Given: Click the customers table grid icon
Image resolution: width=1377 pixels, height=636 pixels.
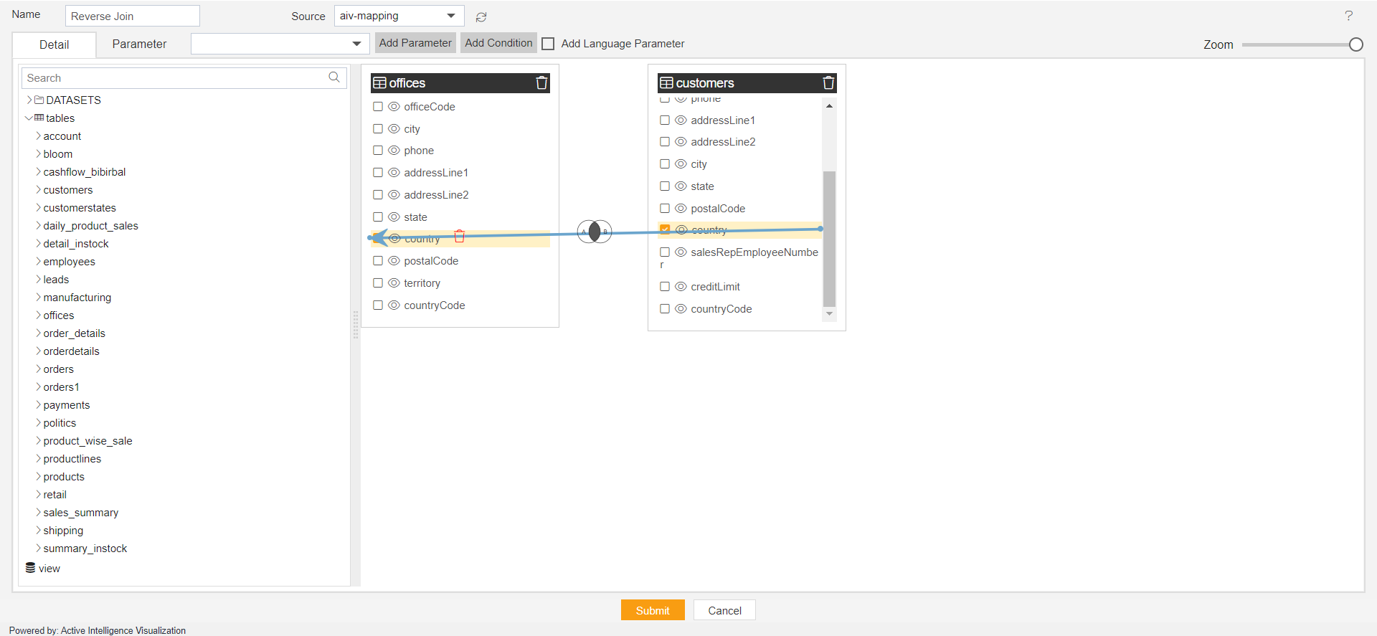Looking at the screenshot, I should [666, 83].
